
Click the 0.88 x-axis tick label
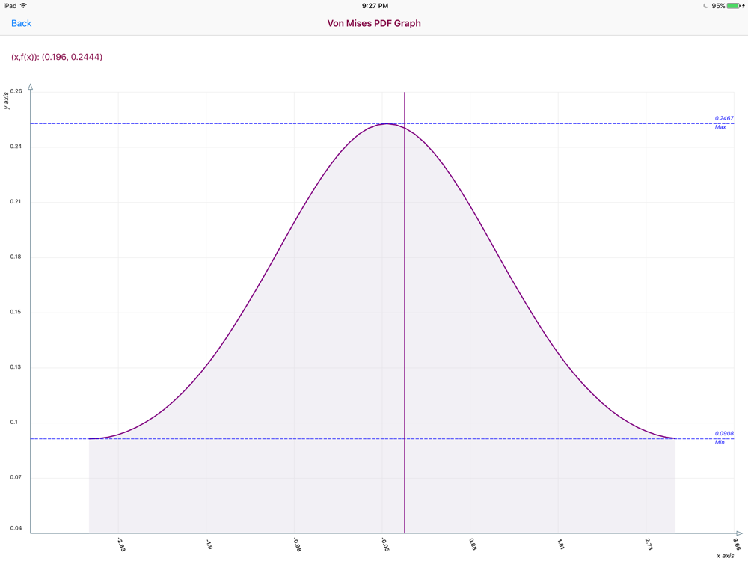(x=472, y=544)
